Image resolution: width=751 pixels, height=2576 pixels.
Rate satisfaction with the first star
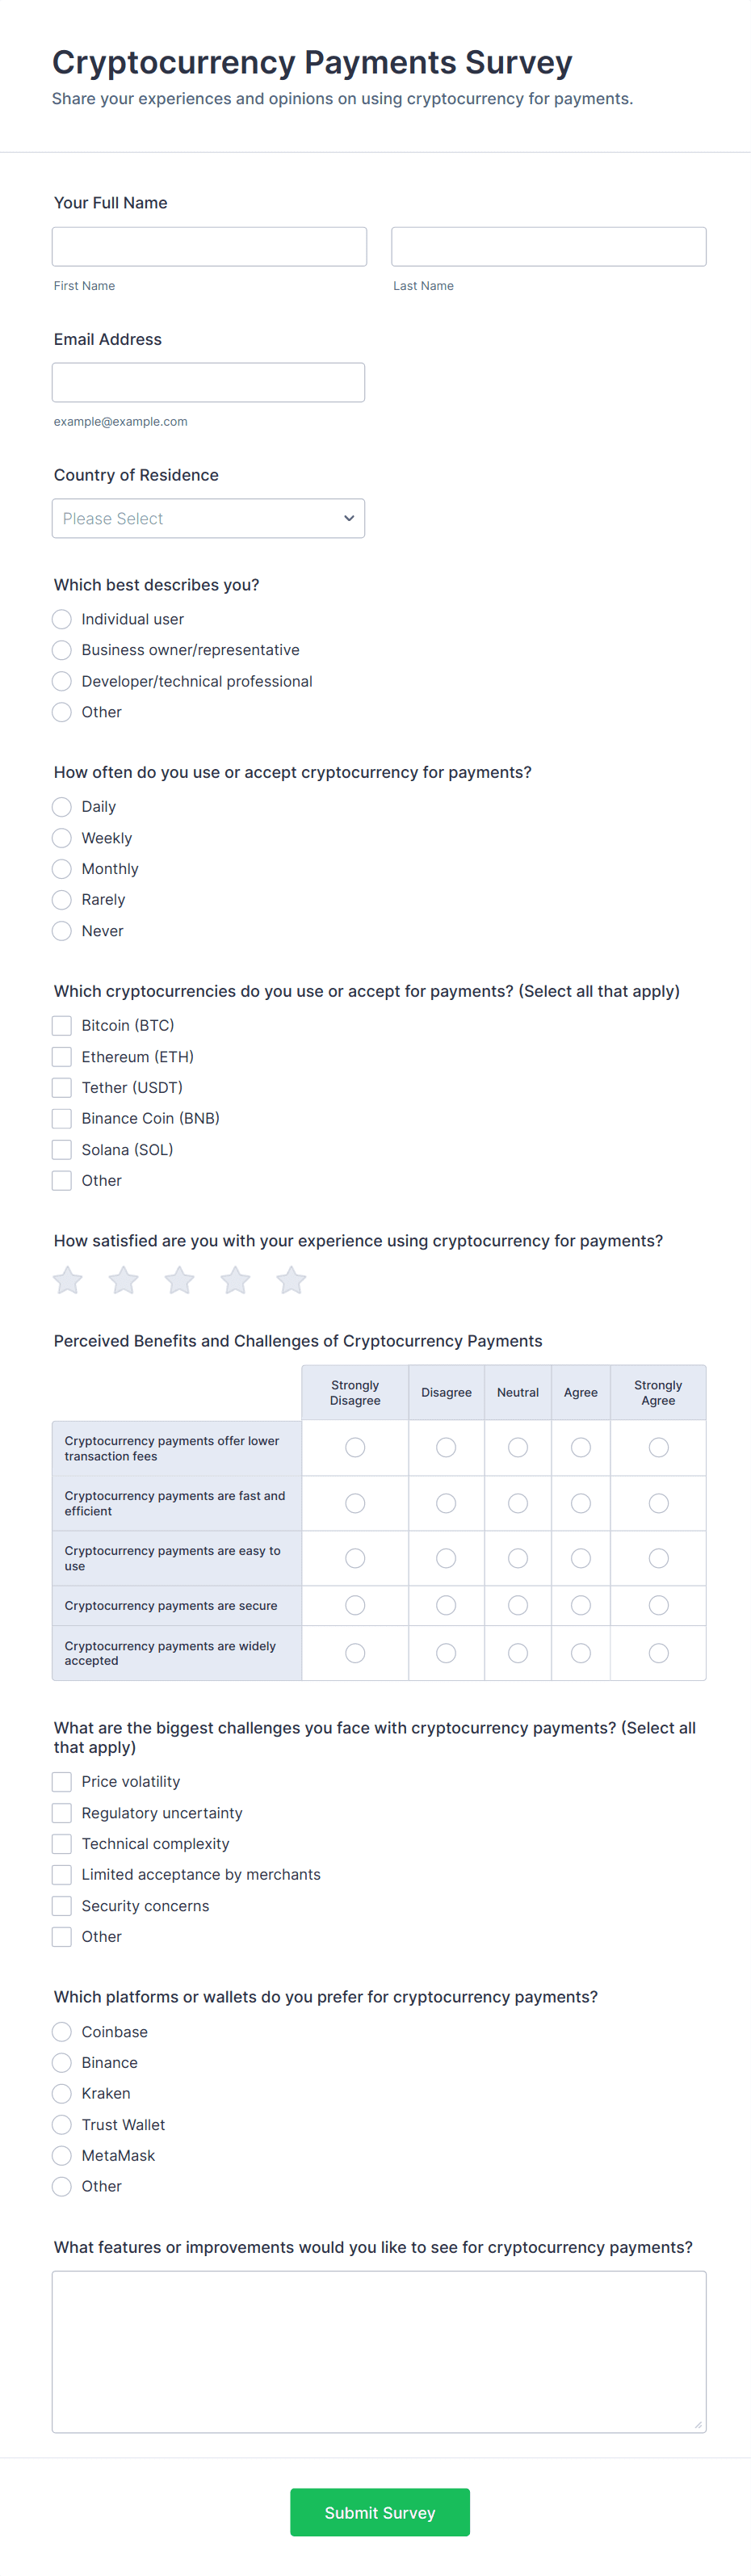68,1280
